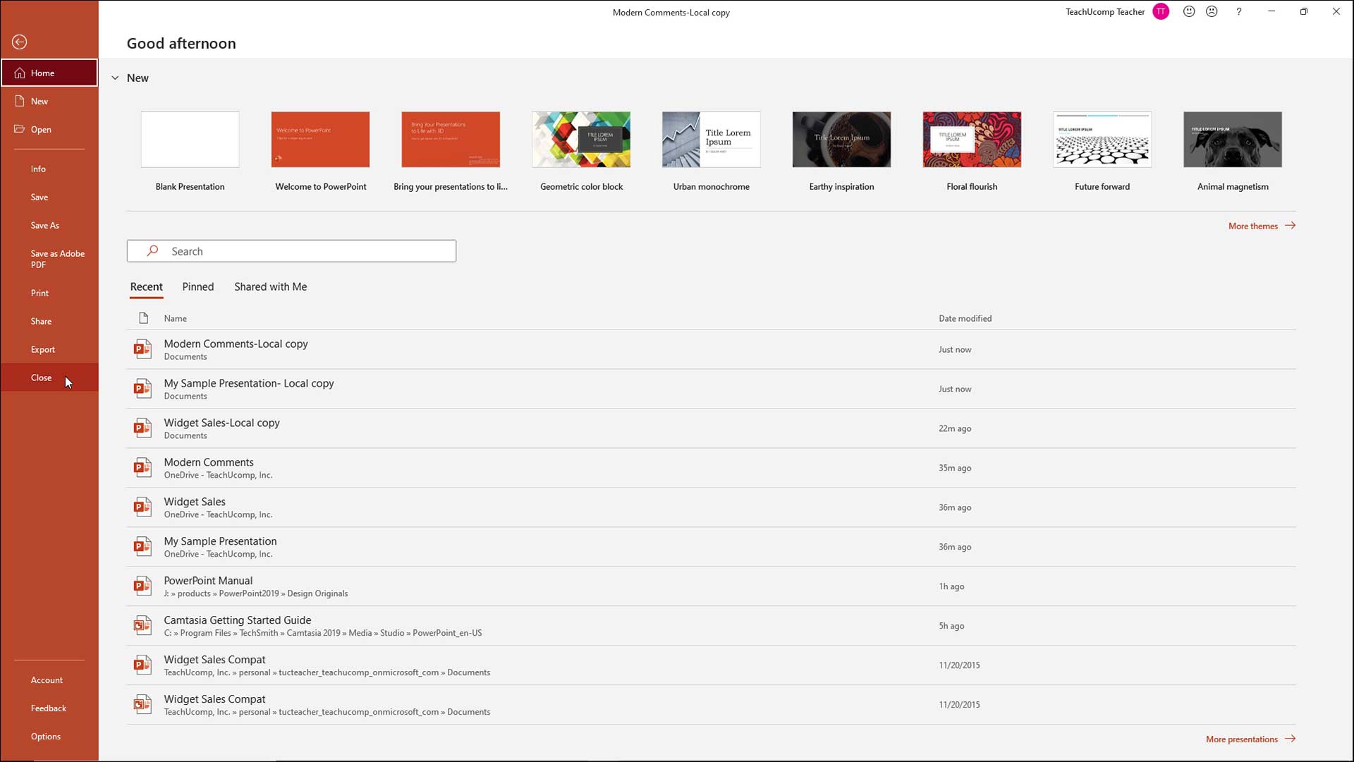
Task: Select the Floral flourish theme thumbnail
Action: (x=971, y=140)
